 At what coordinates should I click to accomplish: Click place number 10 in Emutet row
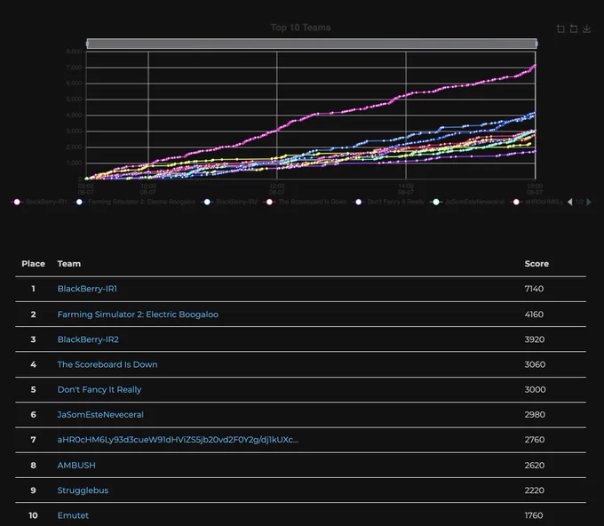pyautogui.click(x=33, y=515)
